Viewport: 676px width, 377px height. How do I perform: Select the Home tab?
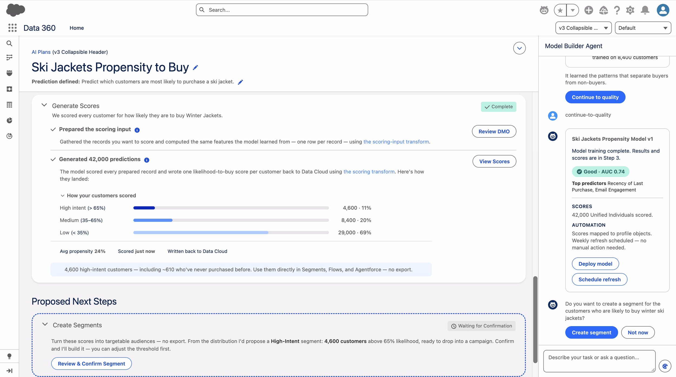(77, 28)
